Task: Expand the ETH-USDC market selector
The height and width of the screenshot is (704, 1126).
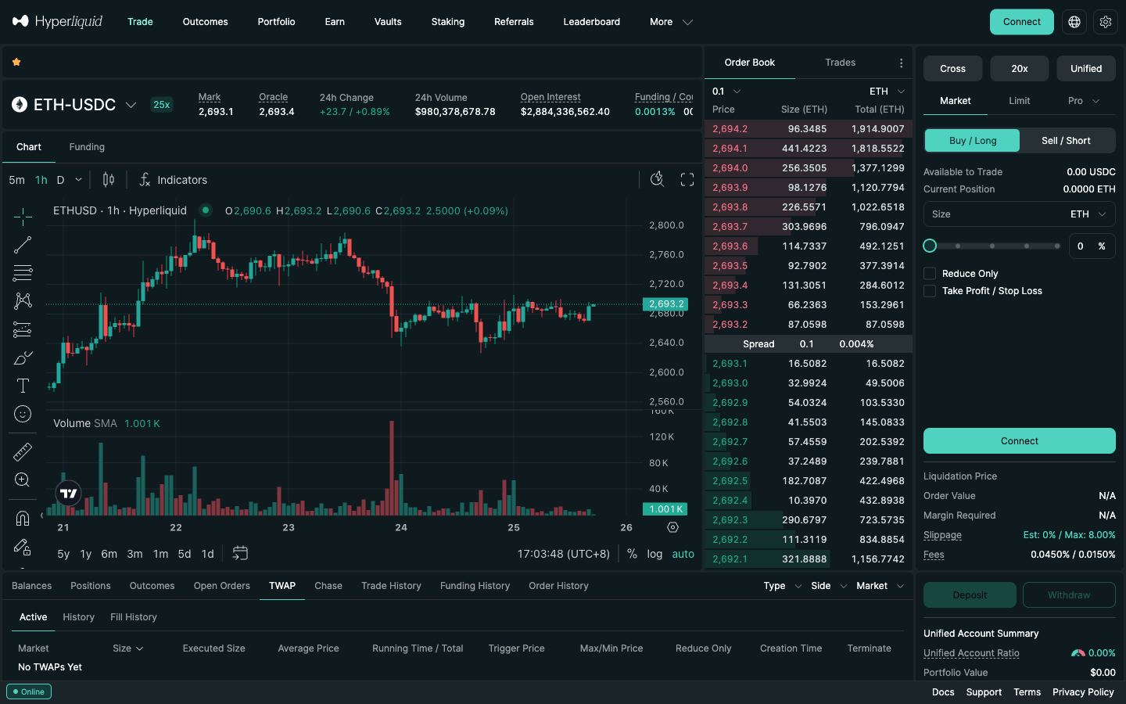Action: pos(131,105)
